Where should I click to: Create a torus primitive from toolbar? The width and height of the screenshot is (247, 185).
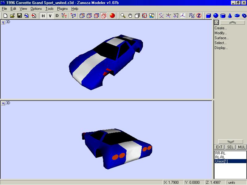pyautogui.click(x=237, y=16)
